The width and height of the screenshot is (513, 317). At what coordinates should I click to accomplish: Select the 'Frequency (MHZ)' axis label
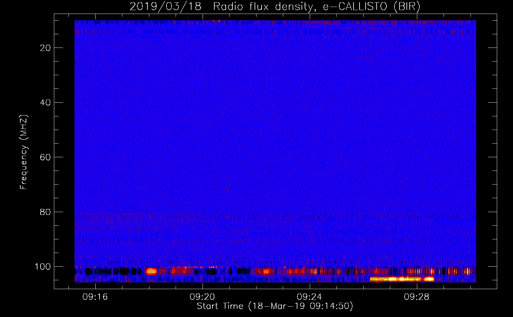24,152
